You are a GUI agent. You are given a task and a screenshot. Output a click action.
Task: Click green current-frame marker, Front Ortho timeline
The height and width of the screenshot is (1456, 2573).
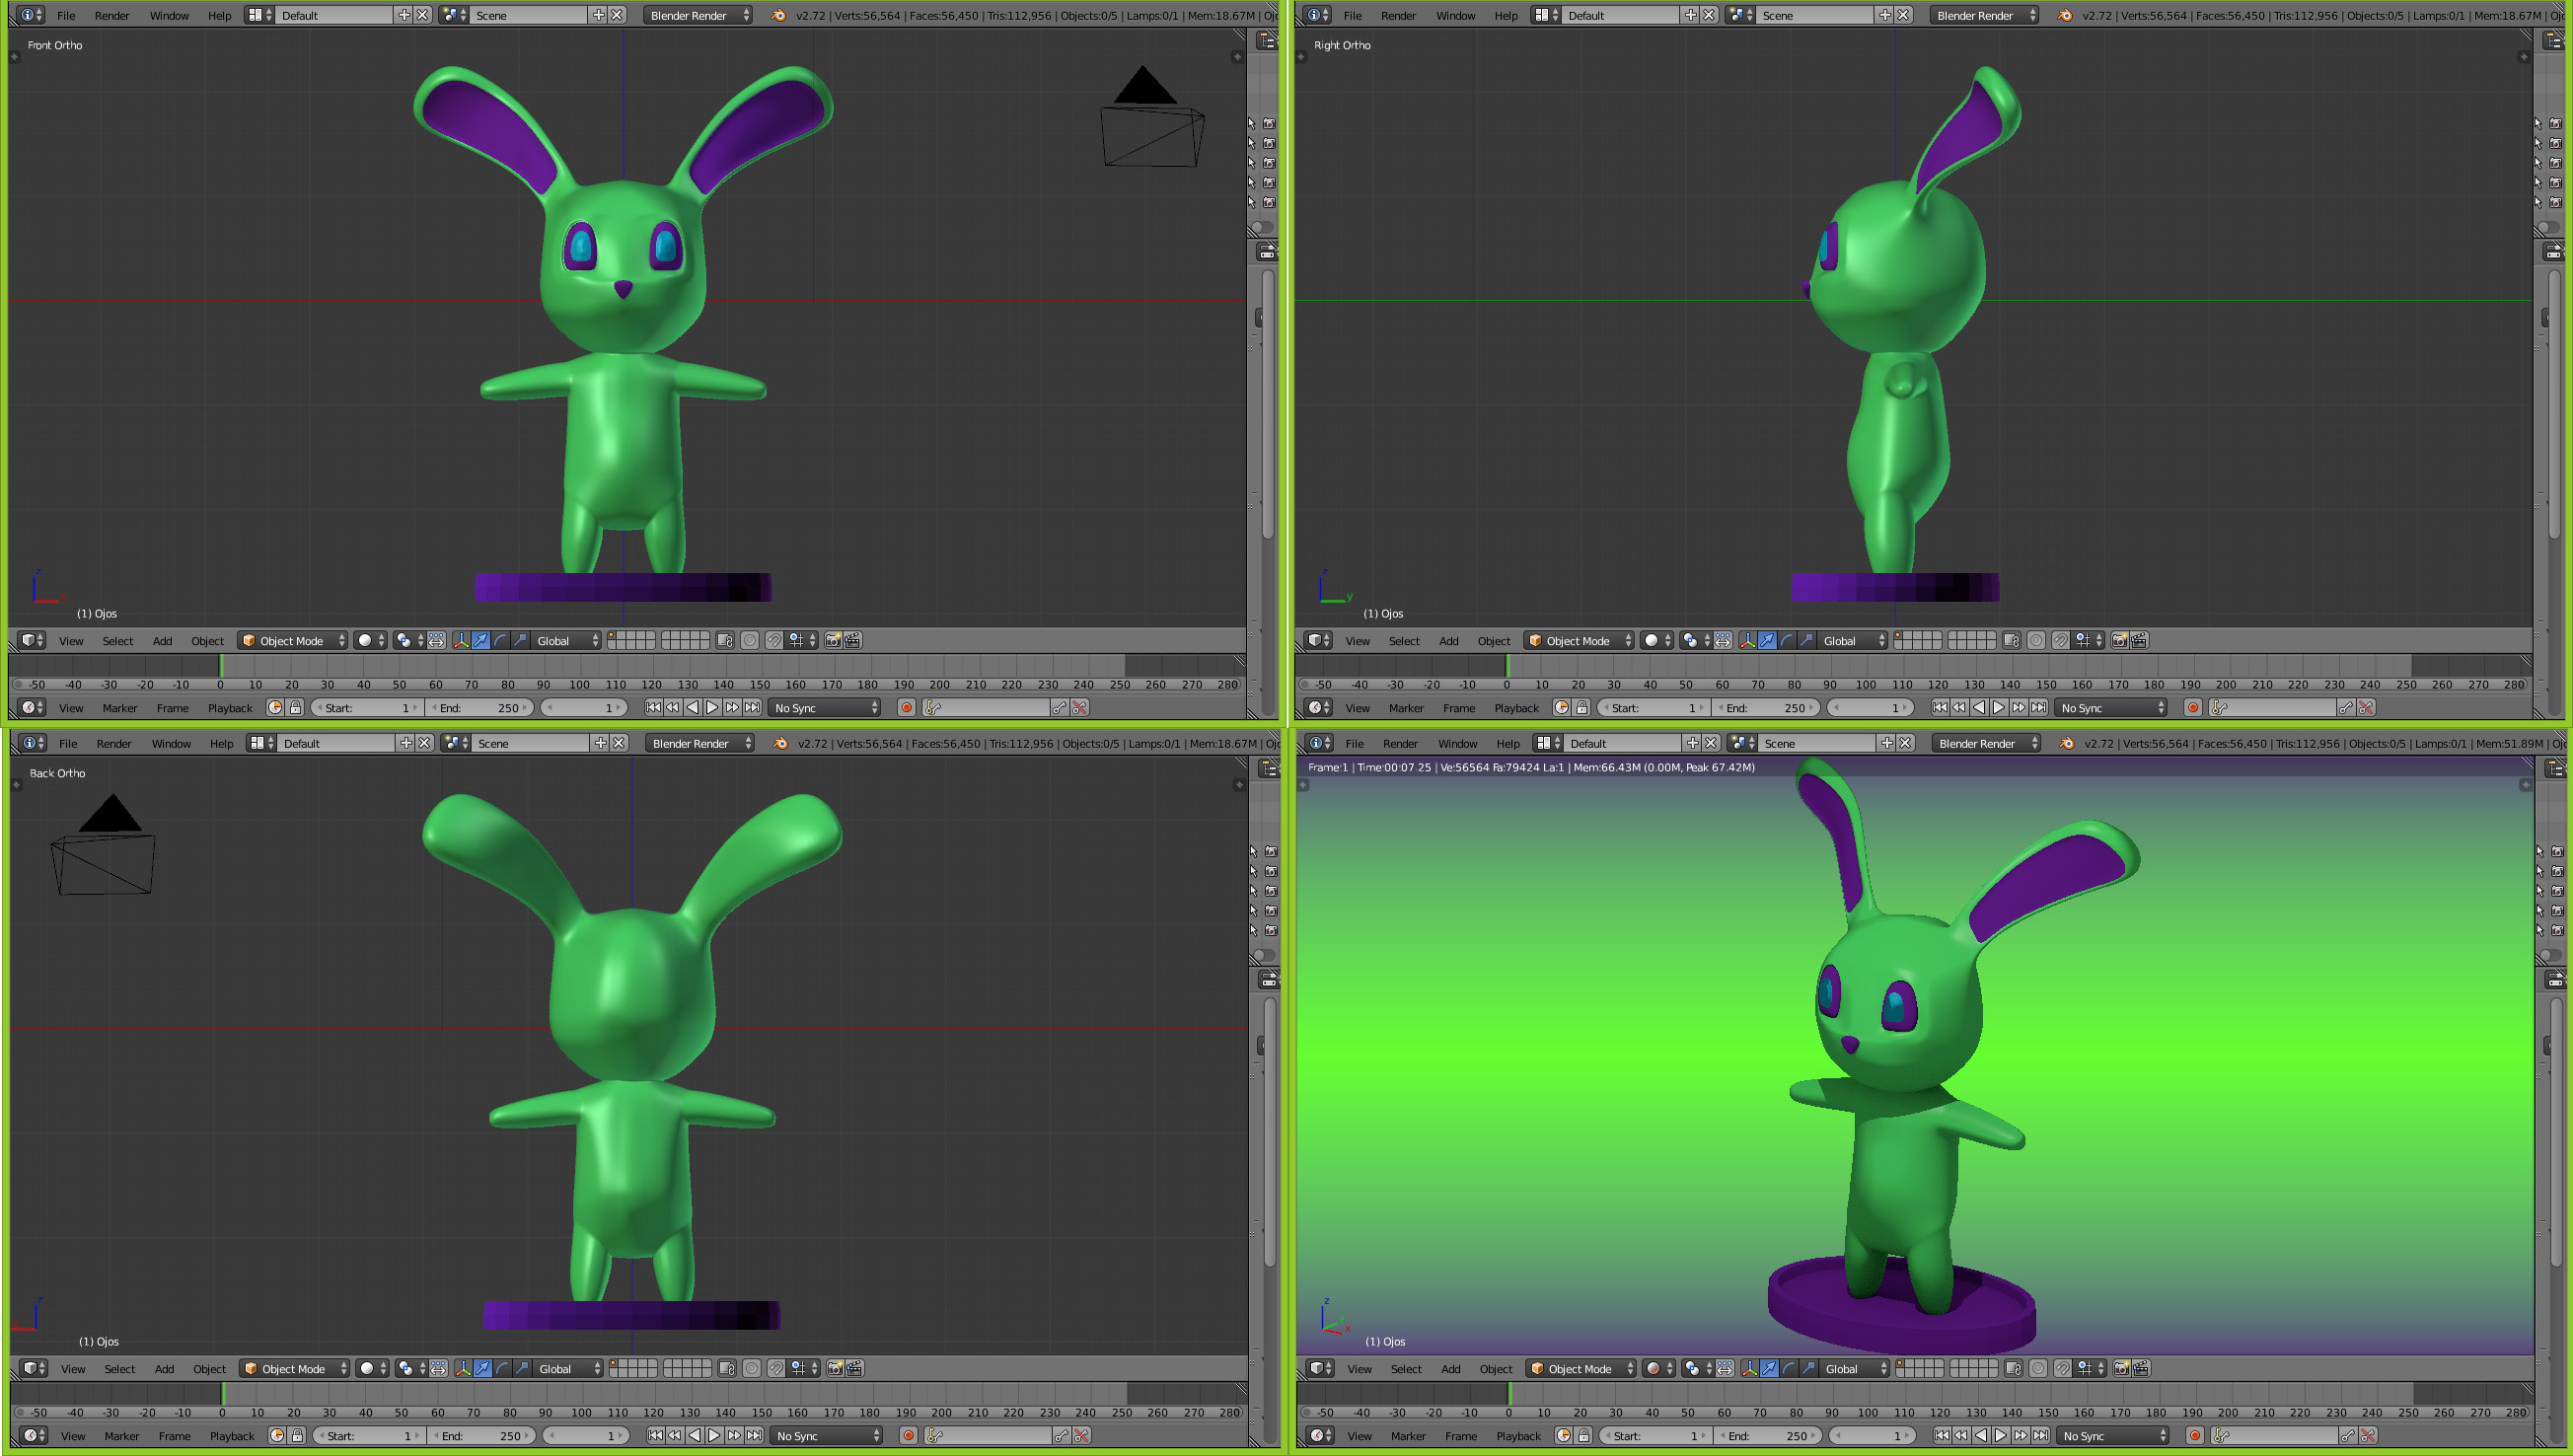tap(221, 667)
